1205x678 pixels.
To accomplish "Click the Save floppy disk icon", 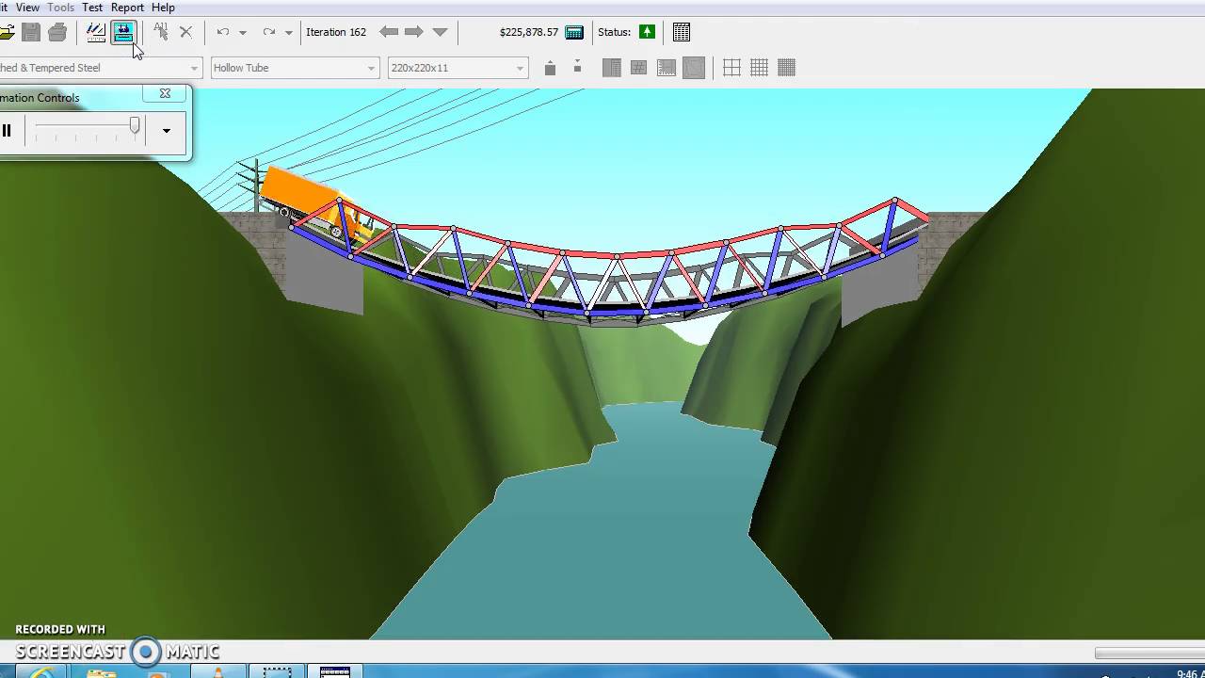I will click(x=31, y=32).
